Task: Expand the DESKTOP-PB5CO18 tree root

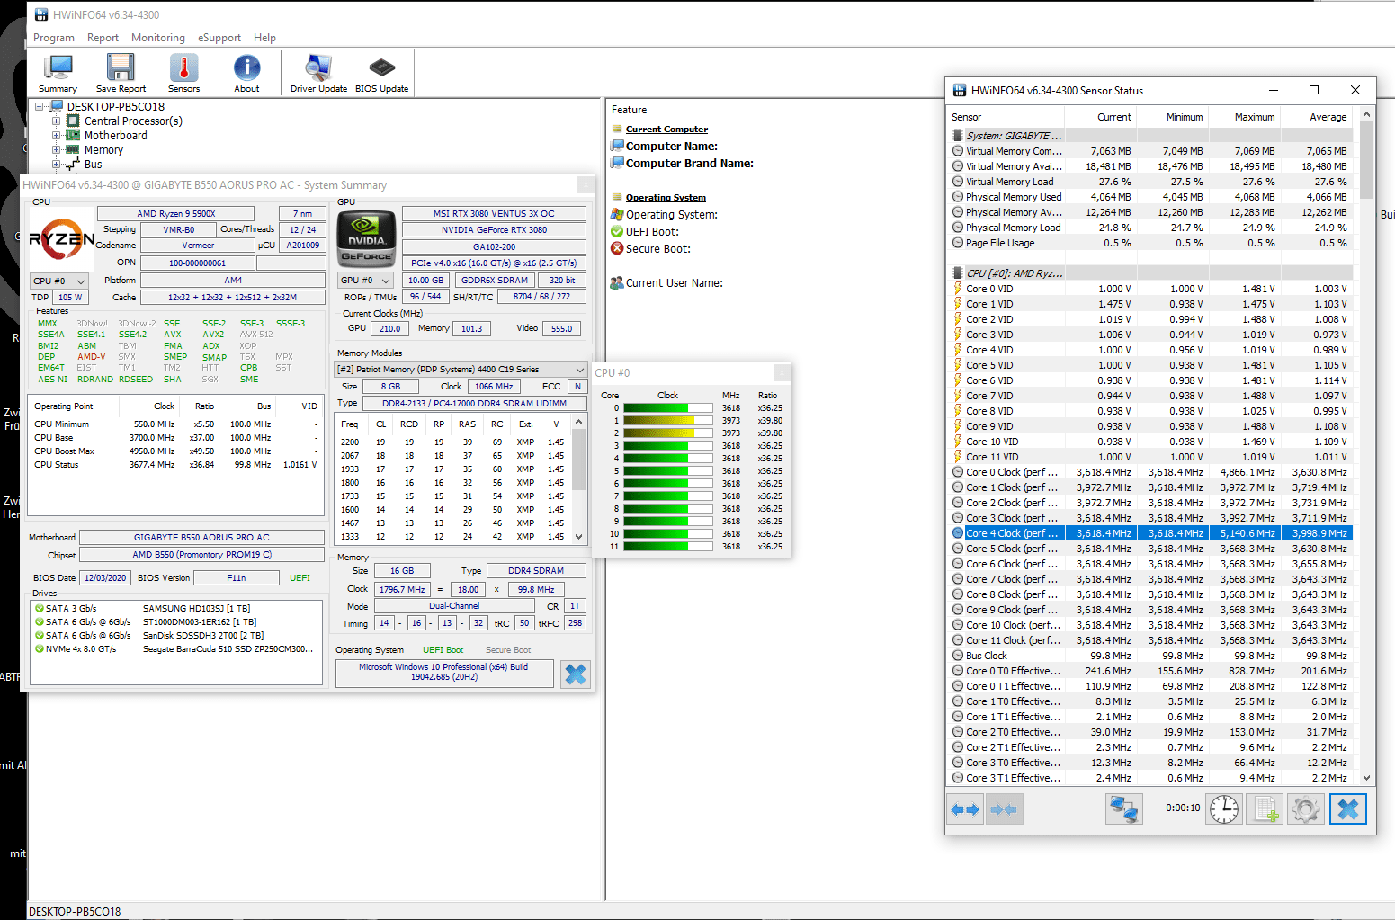Action: [40, 106]
